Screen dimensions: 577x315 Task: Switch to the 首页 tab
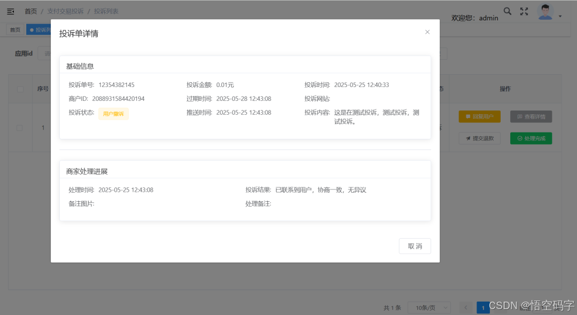coord(15,30)
